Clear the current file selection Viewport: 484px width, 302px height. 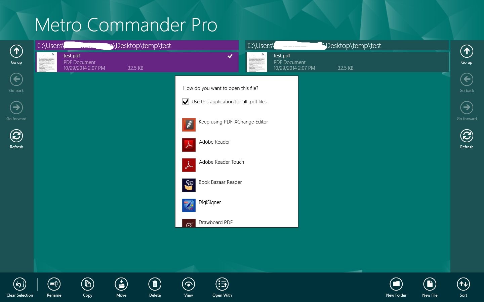tap(20, 284)
